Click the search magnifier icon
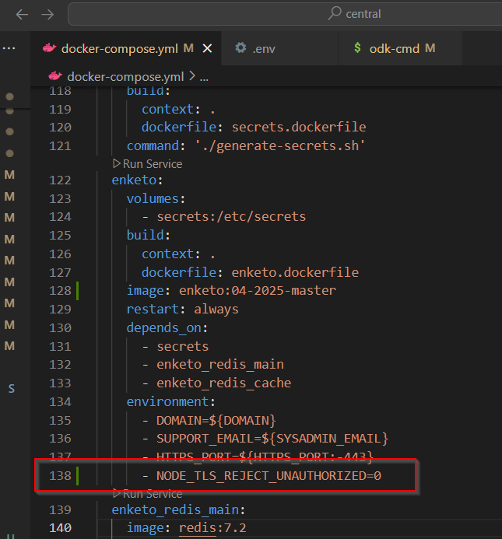 (x=335, y=13)
